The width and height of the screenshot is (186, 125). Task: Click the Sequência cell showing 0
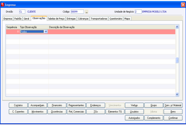[x=13, y=32]
